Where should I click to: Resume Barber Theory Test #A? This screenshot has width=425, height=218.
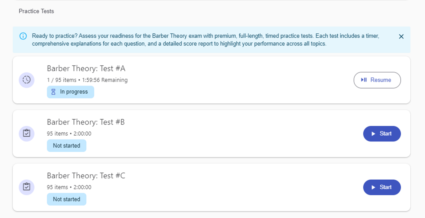377,80
